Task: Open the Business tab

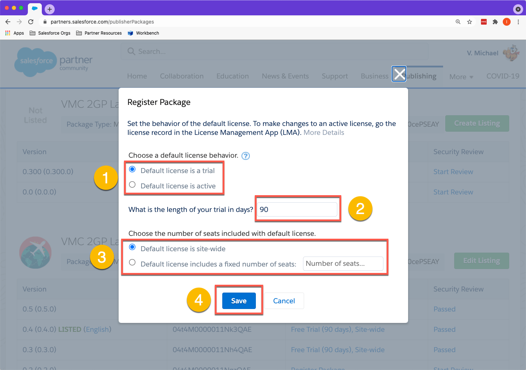Action: [374, 76]
